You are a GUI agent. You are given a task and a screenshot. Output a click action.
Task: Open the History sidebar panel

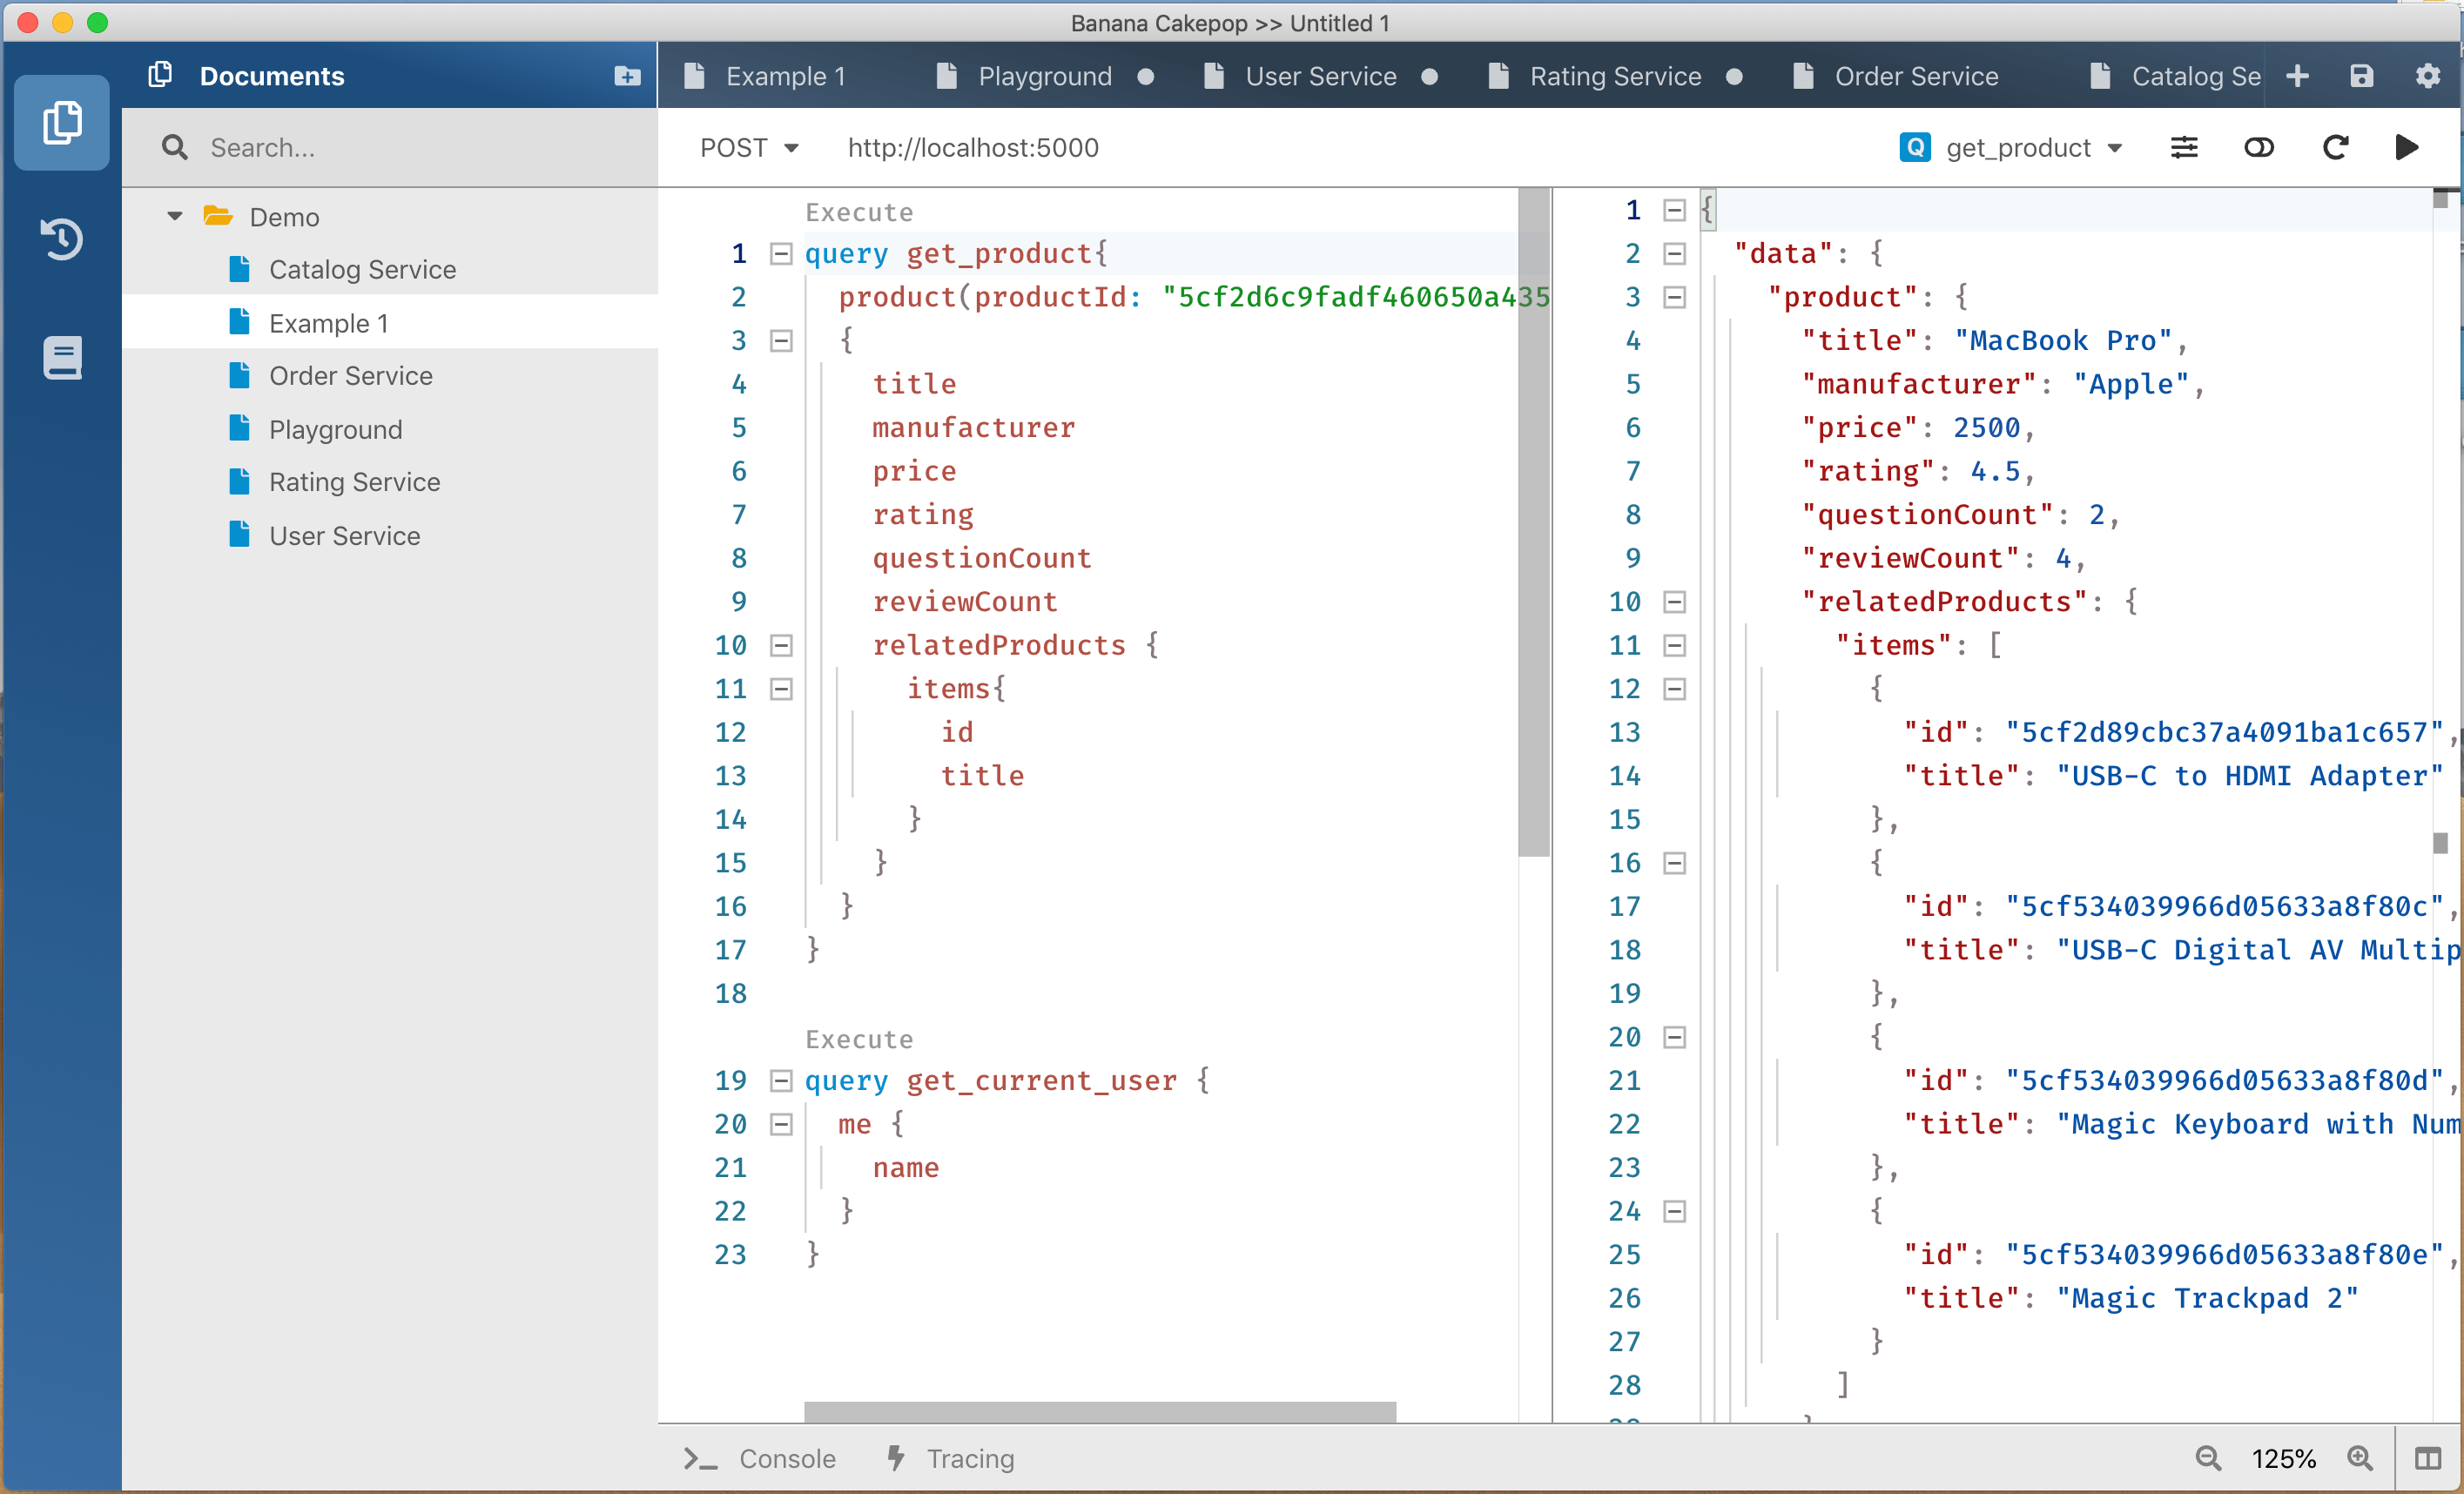click(x=62, y=240)
